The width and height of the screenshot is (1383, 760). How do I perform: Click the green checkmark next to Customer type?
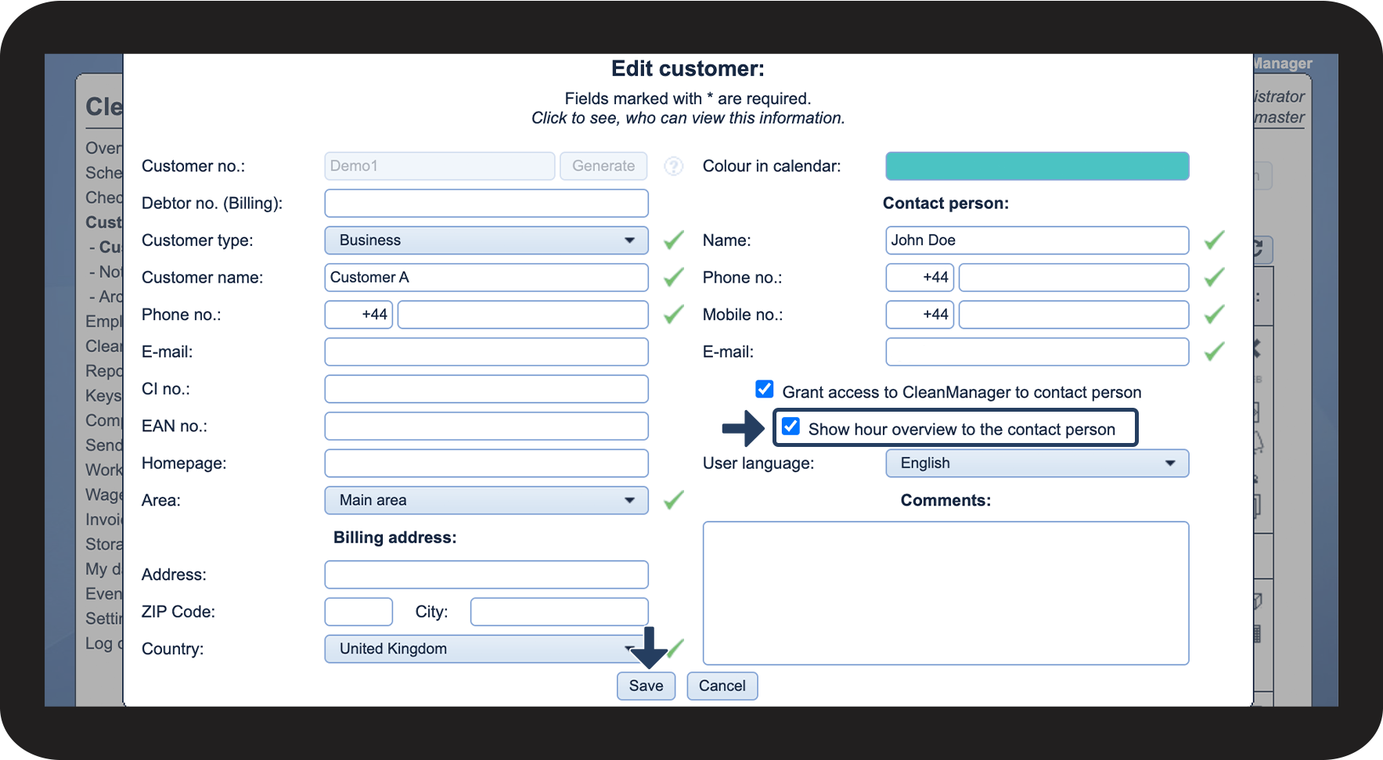[674, 240]
